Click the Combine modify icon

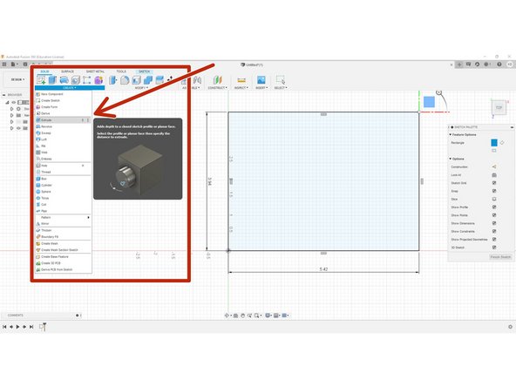pos(148,80)
